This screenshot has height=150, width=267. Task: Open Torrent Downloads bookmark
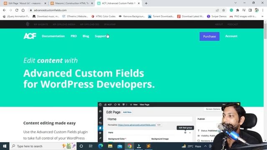click(161, 16)
